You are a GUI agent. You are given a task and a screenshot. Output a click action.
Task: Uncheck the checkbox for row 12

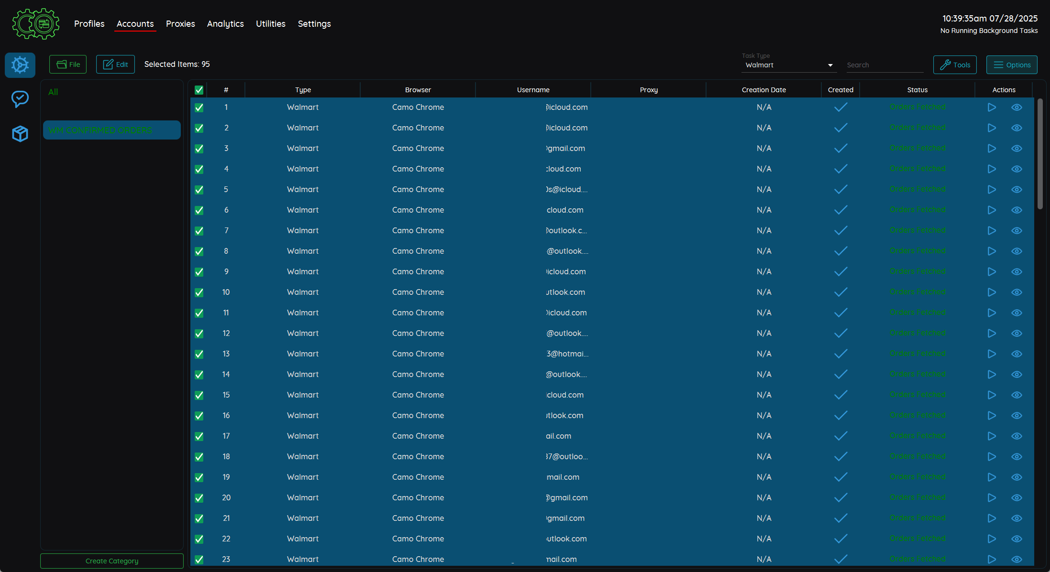(x=199, y=334)
